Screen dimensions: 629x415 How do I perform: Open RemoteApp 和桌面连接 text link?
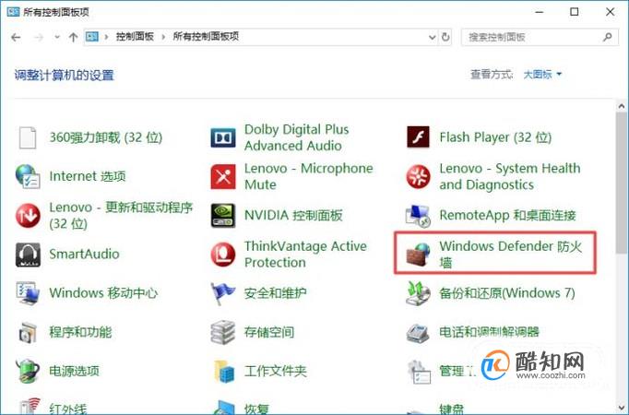pyautogui.click(x=507, y=215)
